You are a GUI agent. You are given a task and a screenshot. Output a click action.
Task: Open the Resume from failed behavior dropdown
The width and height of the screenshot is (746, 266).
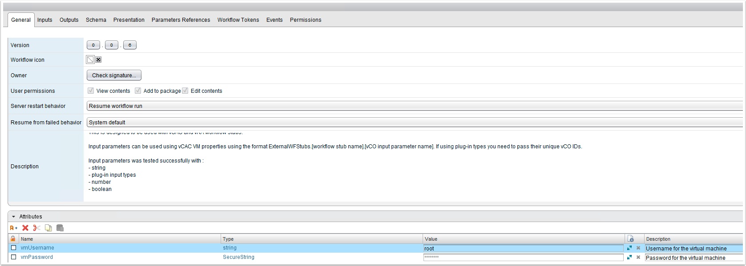414,123
